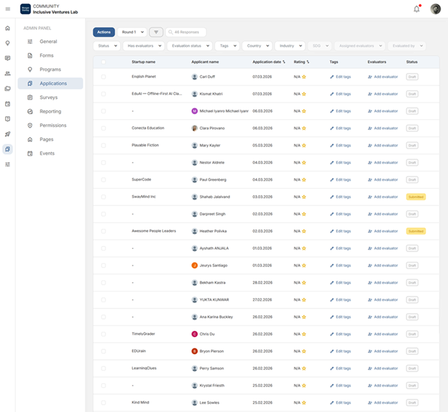Open the people icon in left rail

(x=7, y=73)
